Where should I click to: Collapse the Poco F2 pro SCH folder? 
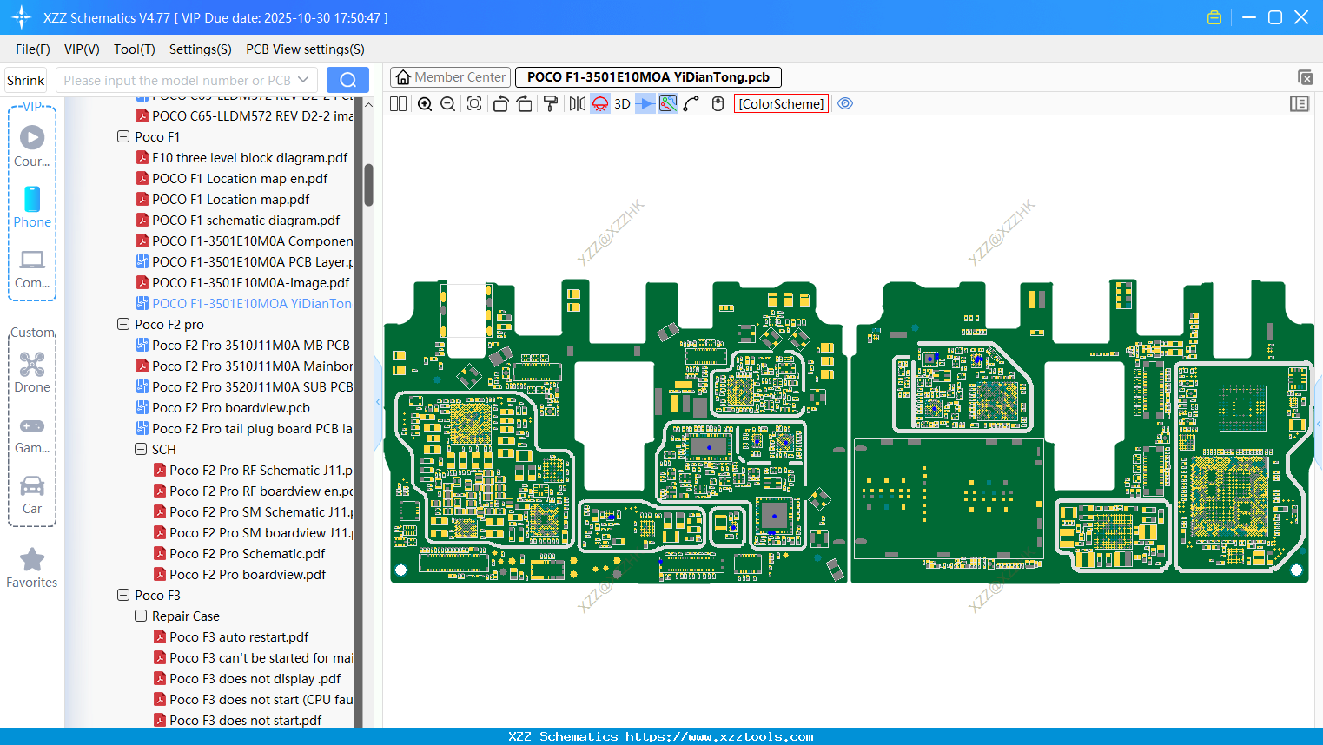(x=141, y=449)
